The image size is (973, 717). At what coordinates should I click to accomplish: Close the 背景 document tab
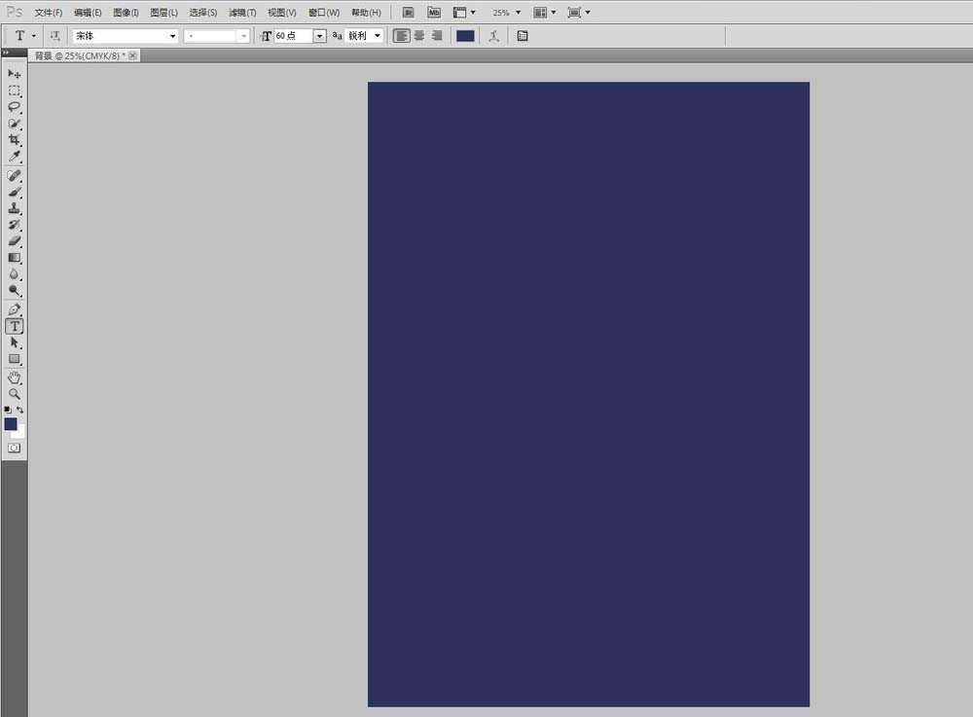133,55
